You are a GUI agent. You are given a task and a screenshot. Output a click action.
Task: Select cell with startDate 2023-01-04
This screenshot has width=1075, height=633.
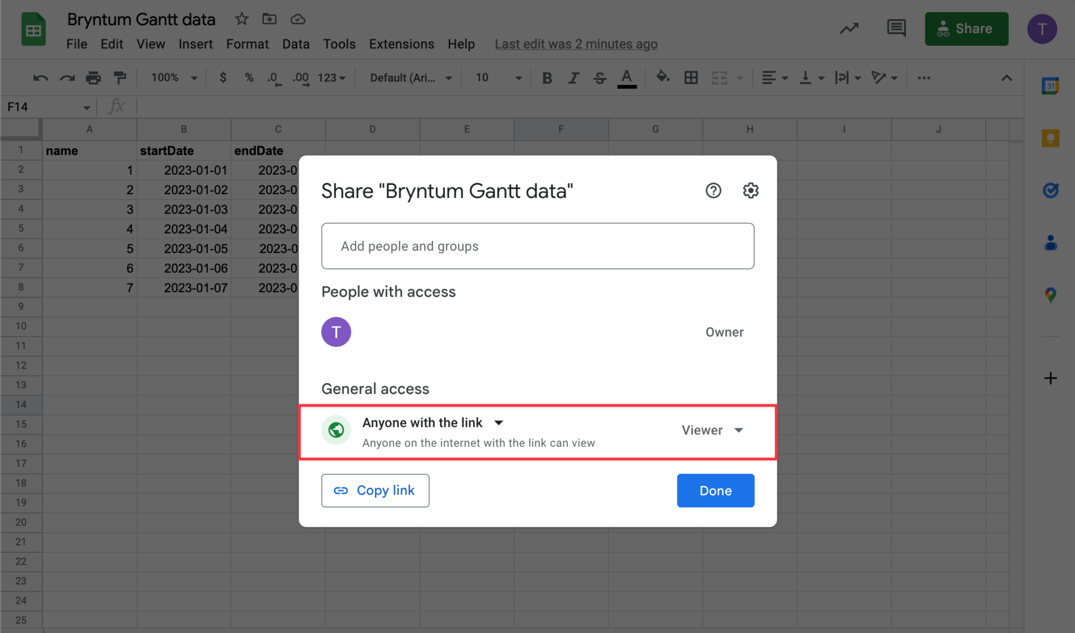click(184, 229)
